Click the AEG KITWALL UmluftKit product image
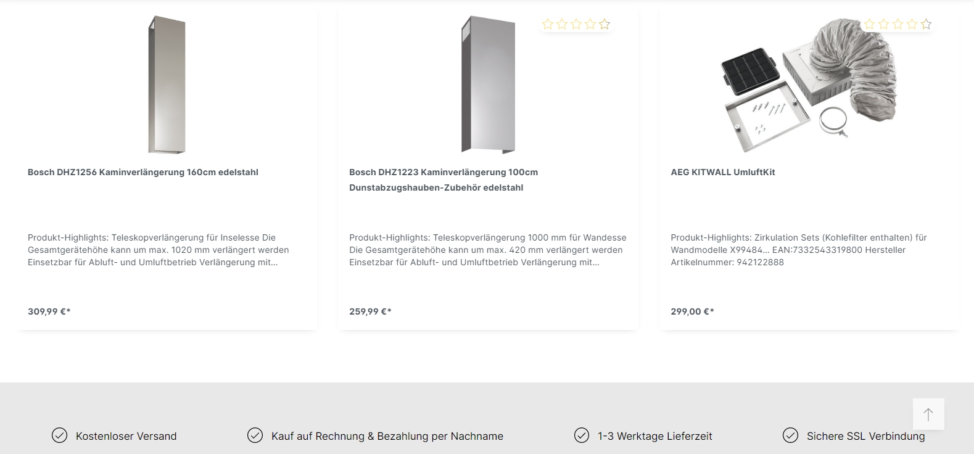Screen dimensions: 974x454 pyautogui.click(x=809, y=85)
